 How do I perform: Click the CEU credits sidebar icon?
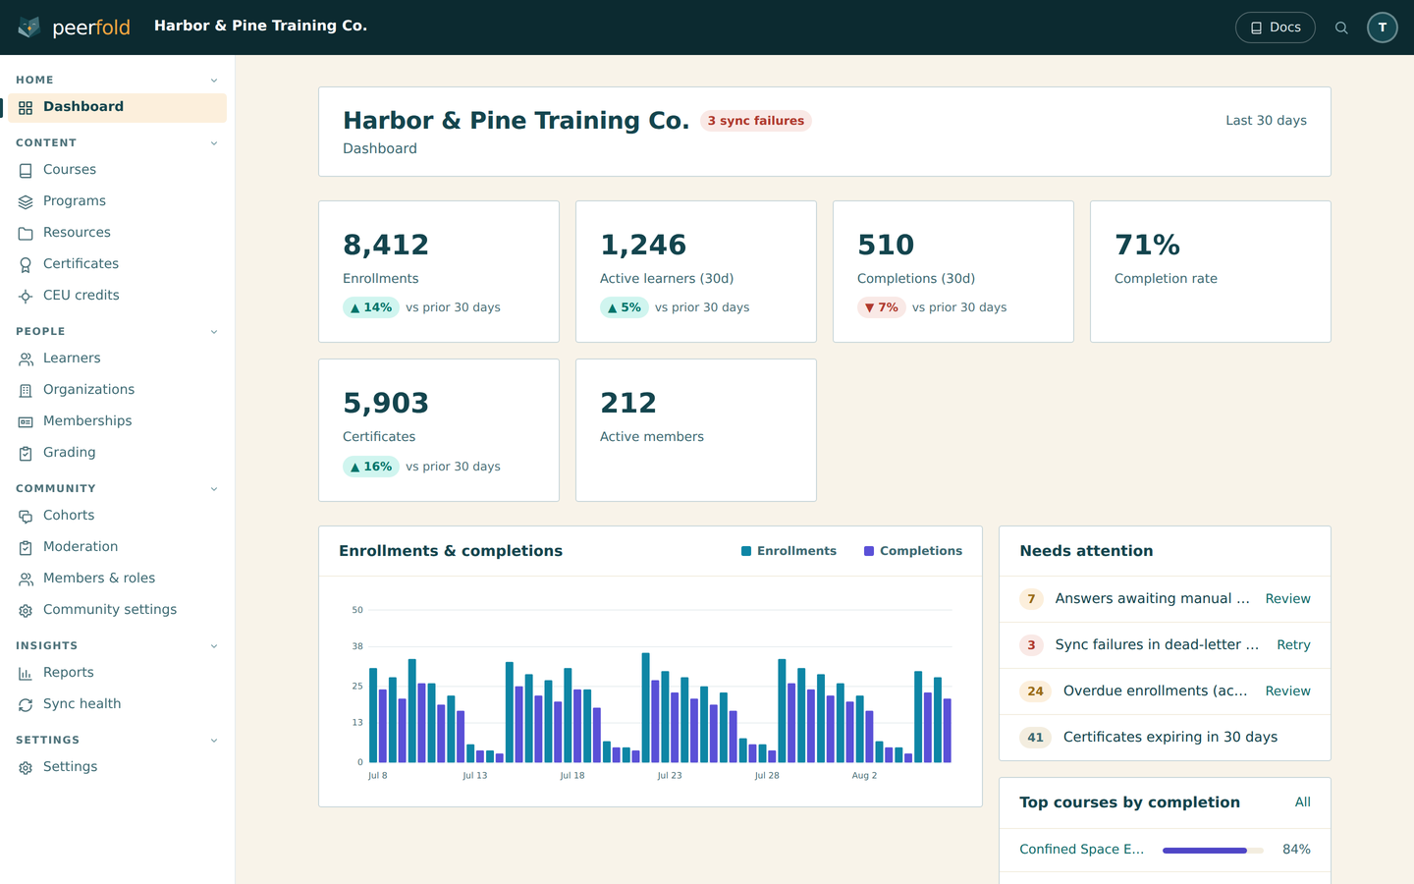26,296
